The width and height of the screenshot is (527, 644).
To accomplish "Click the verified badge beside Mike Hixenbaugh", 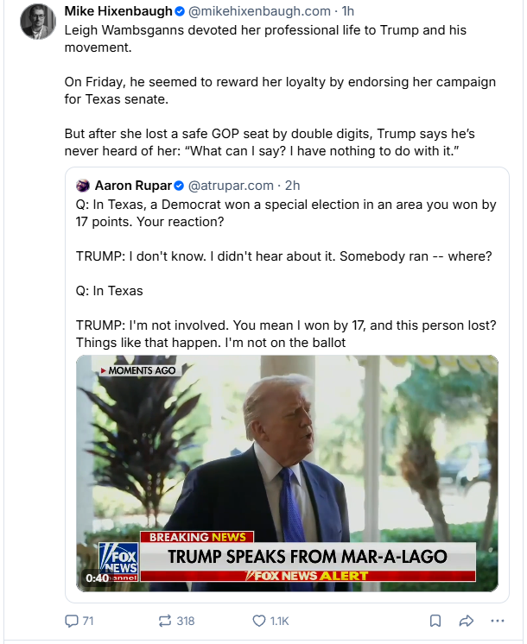I will (x=178, y=11).
